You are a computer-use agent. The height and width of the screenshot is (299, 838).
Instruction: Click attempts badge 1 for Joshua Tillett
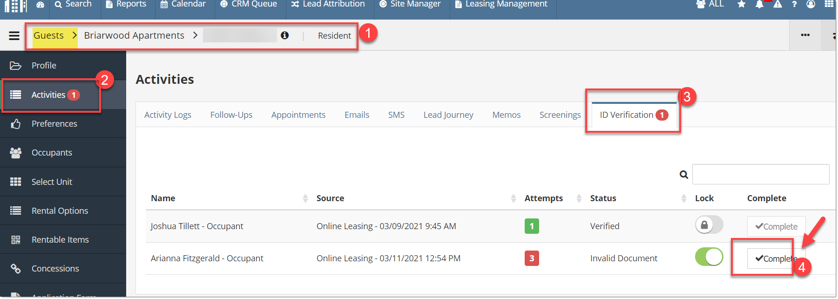coord(532,226)
